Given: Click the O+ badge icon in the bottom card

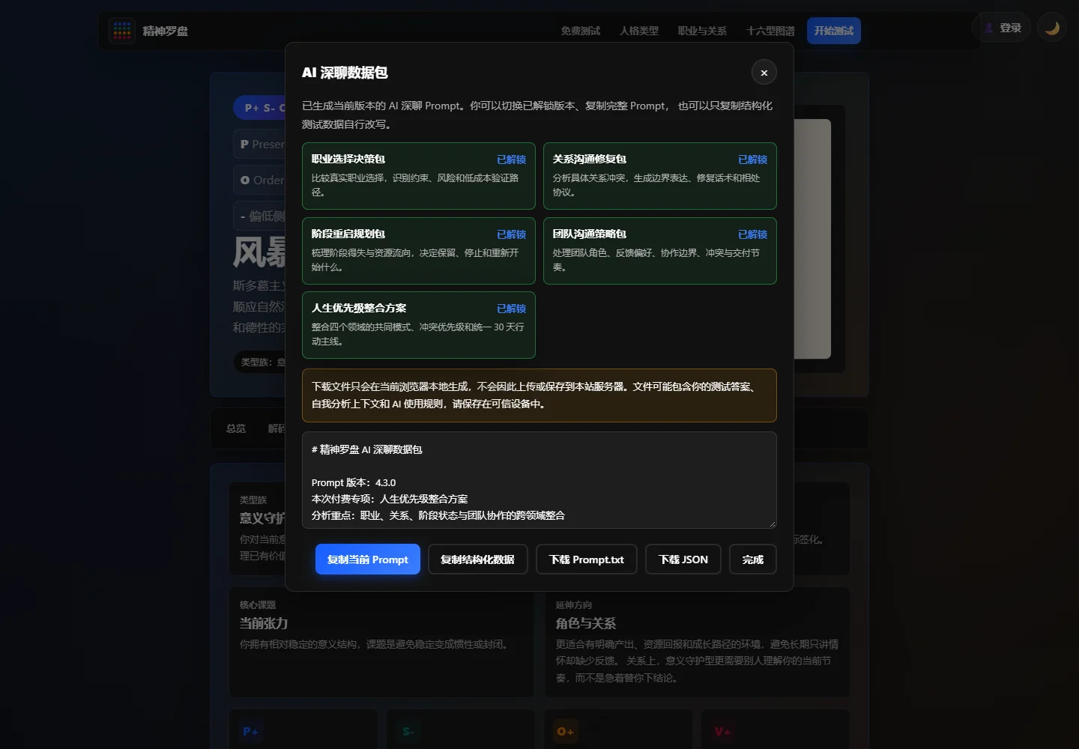Looking at the screenshot, I should coord(565,731).
